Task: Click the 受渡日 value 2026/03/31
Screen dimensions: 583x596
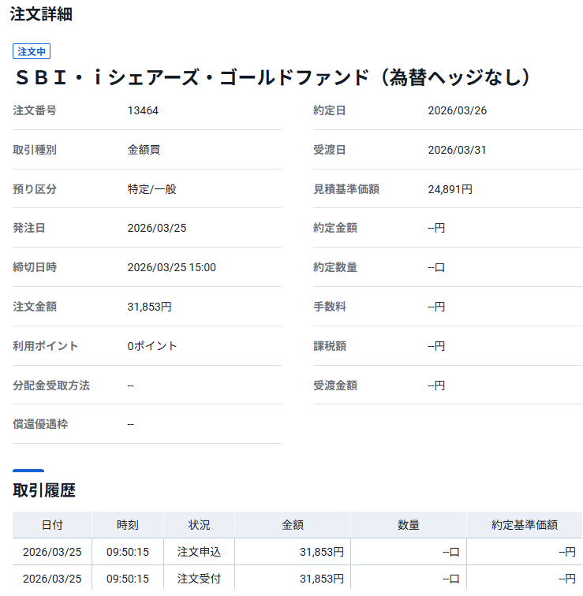Action: [x=457, y=150]
